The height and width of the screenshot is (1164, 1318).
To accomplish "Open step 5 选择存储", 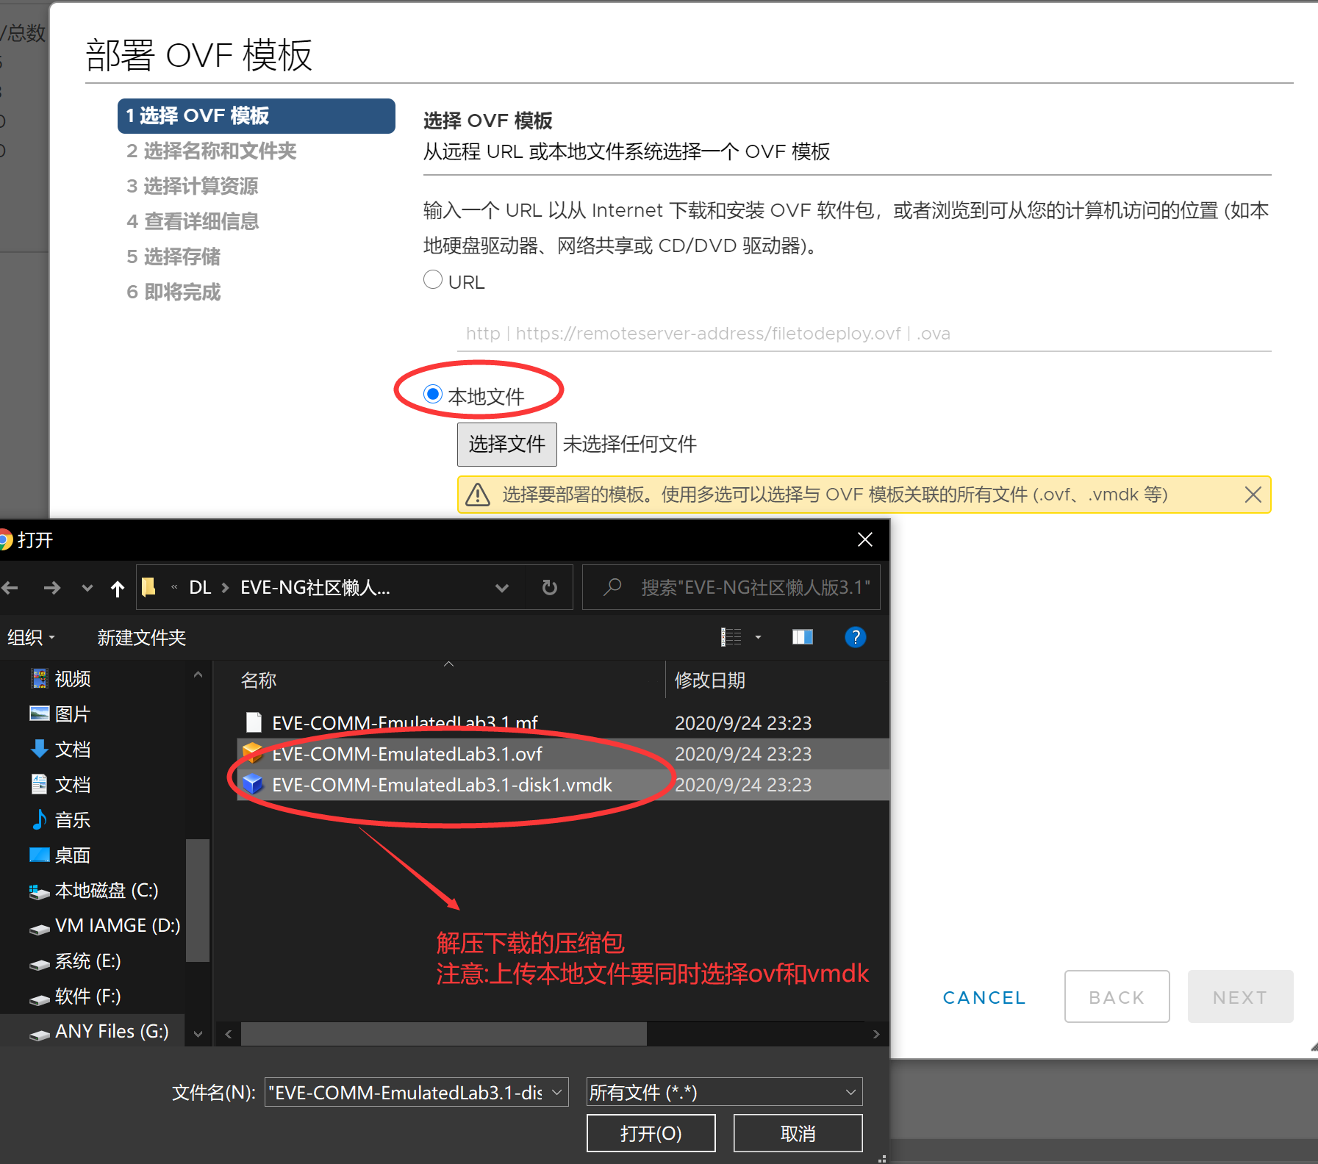I will pyautogui.click(x=173, y=257).
